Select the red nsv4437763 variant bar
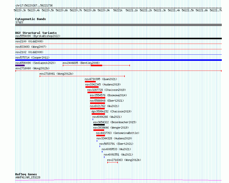The width and height of the screenshot is (229, 183). coord(101,136)
